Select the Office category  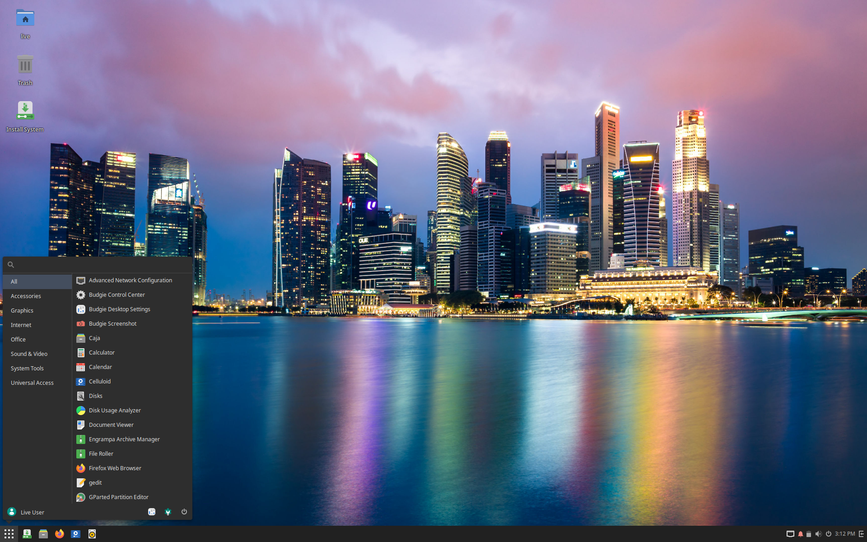[37, 339]
